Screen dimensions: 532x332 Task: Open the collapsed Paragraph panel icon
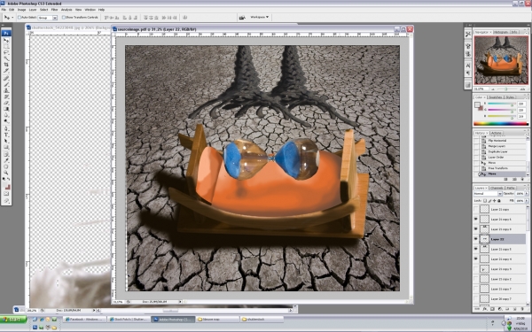click(468, 73)
